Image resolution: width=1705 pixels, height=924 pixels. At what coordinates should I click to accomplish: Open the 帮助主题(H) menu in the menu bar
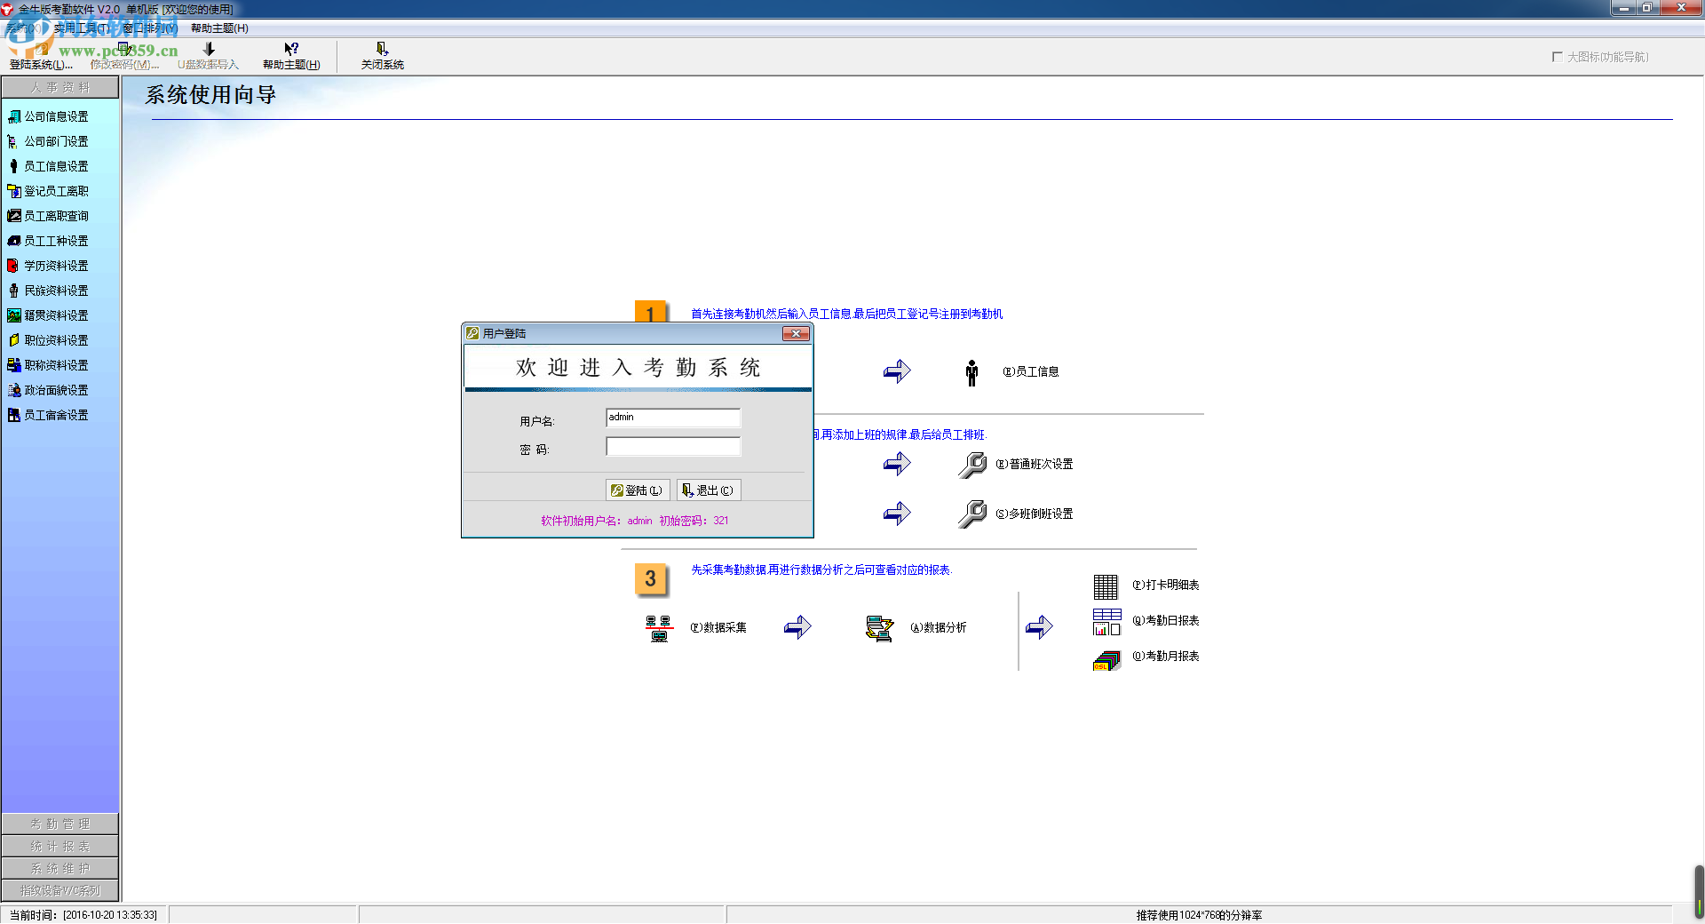point(219,28)
